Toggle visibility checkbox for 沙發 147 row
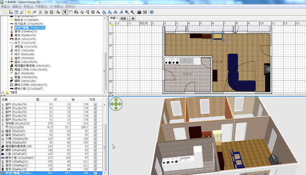The height and width of the screenshot is (175, 306). [96, 154]
